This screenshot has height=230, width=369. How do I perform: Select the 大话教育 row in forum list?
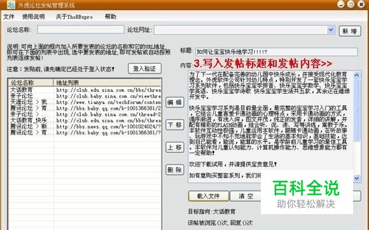(x=85, y=90)
